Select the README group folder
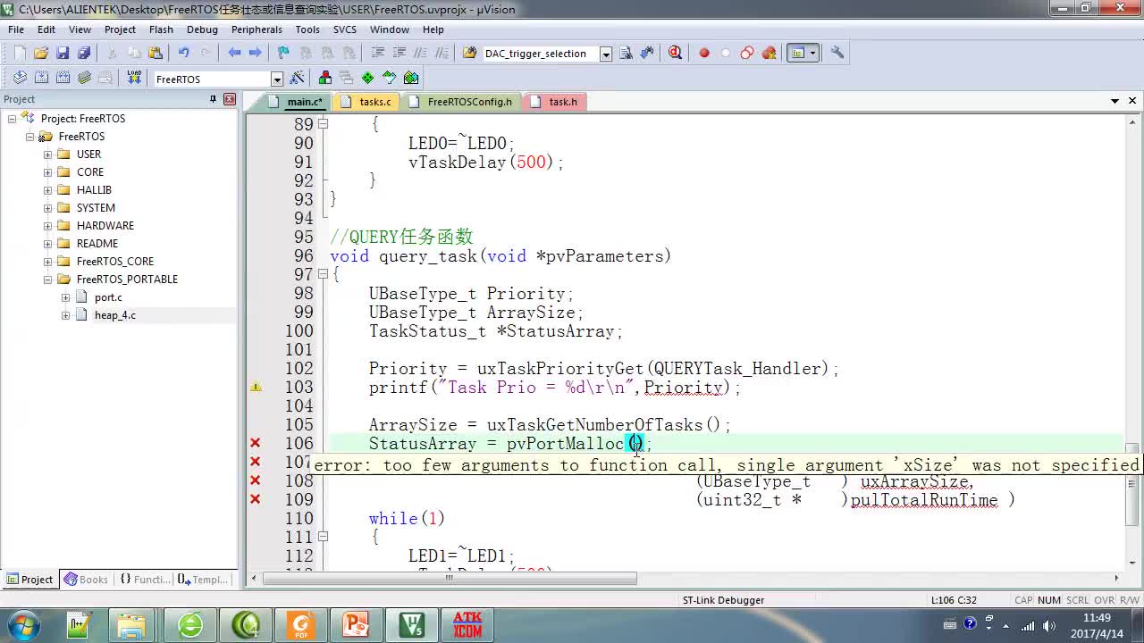Screen dimensions: 1144x643 [97, 244]
